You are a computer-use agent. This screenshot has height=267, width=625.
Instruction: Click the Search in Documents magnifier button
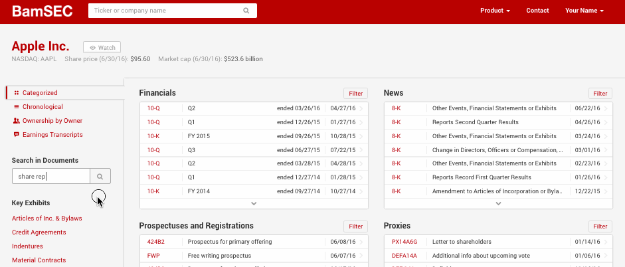pyautogui.click(x=100, y=176)
